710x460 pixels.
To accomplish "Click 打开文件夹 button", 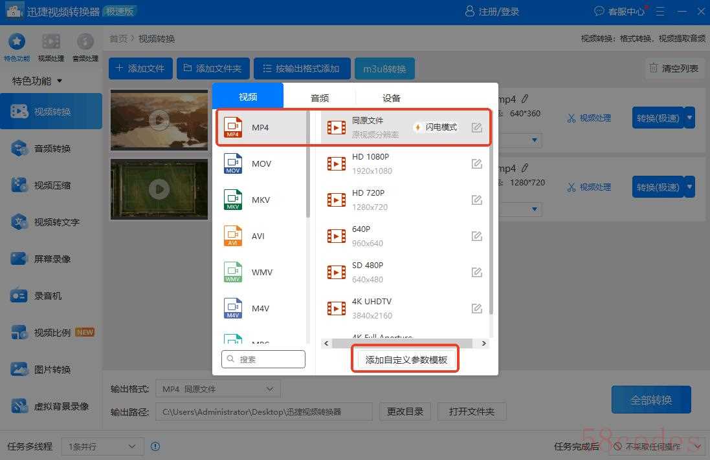I will pyautogui.click(x=472, y=412).
